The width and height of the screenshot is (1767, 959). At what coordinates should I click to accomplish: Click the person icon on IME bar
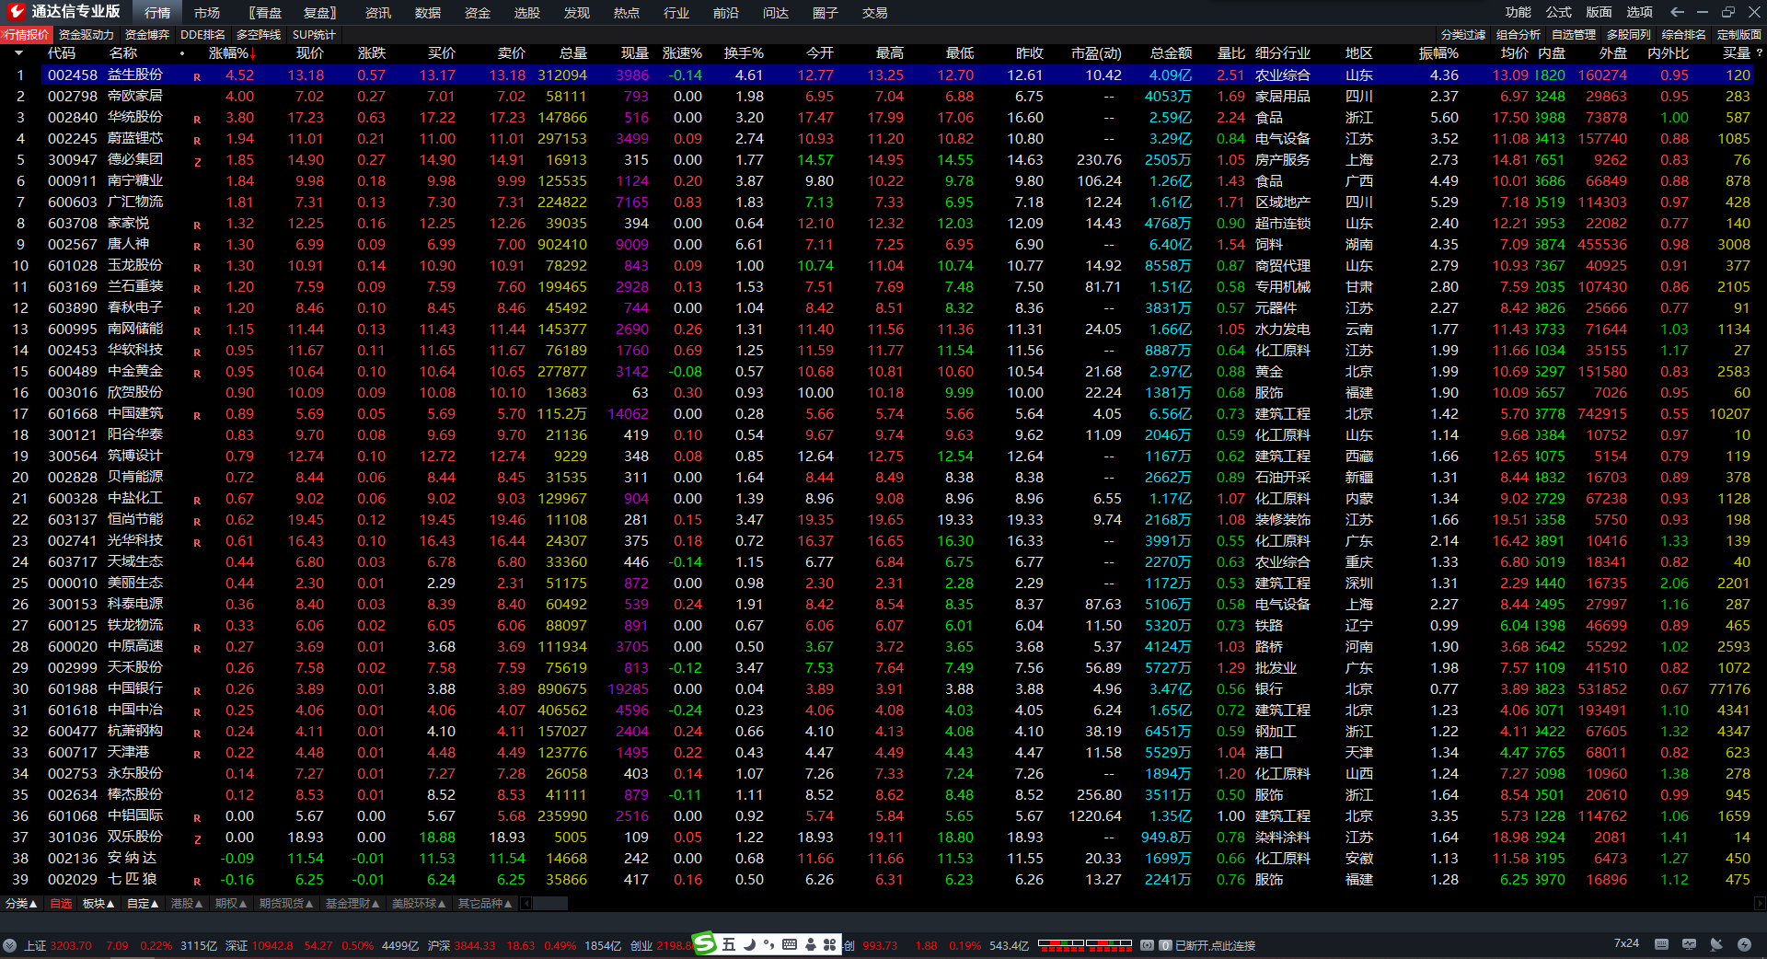(810, 944)
